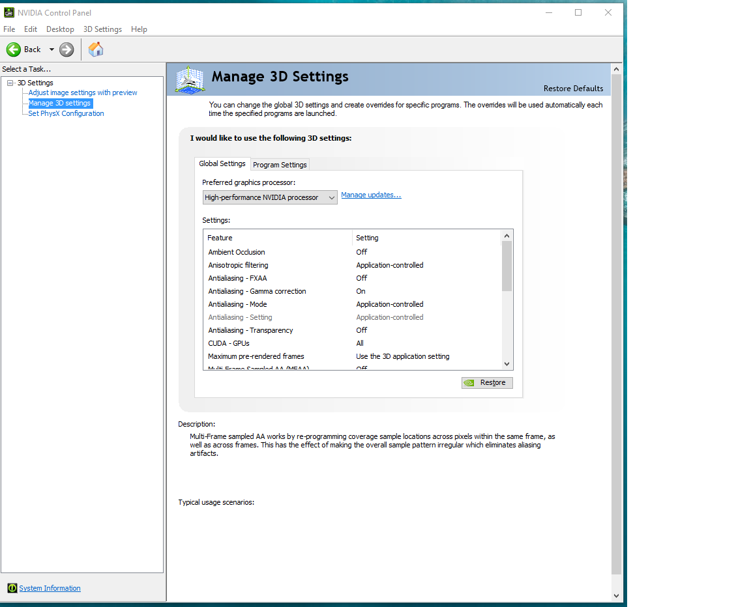The width and height of the screenshot is (751, 607).
Task: Select 3D Settings root tree item
Action: point(35,83)
